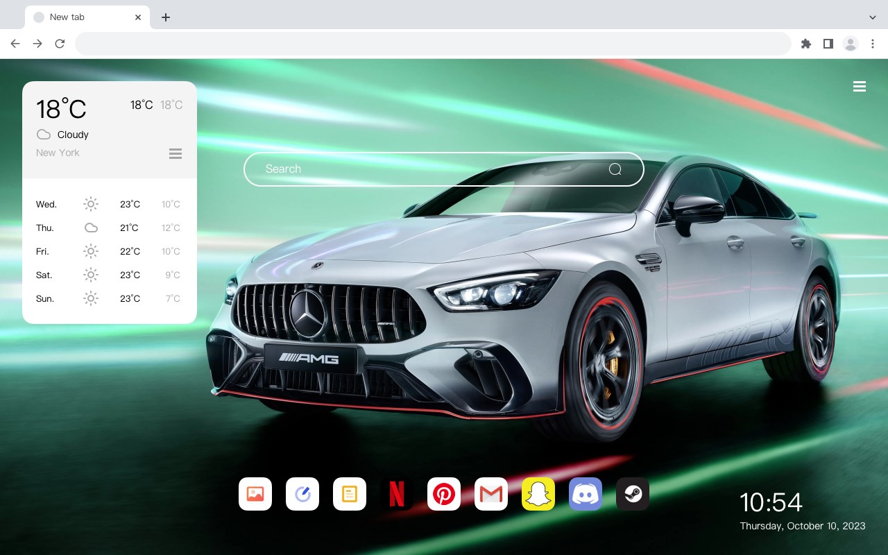
Task: Open the Gmail shortcut icon
Action: (x=491, y=494)
